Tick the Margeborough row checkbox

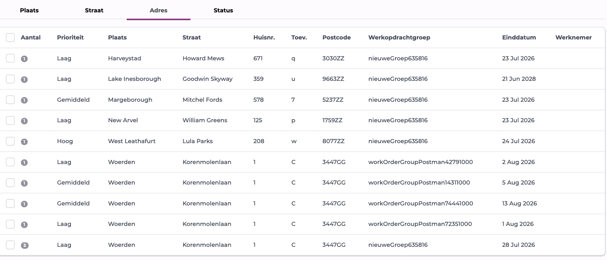[x=10, y=100]
